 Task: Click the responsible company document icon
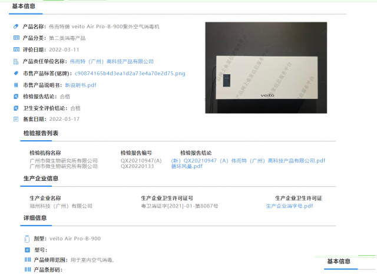tap(16, 61)
